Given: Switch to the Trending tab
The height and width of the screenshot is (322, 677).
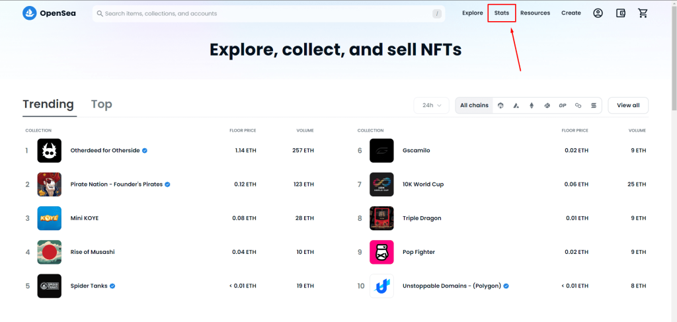Looking at the screenshot, I should point(48,104).
